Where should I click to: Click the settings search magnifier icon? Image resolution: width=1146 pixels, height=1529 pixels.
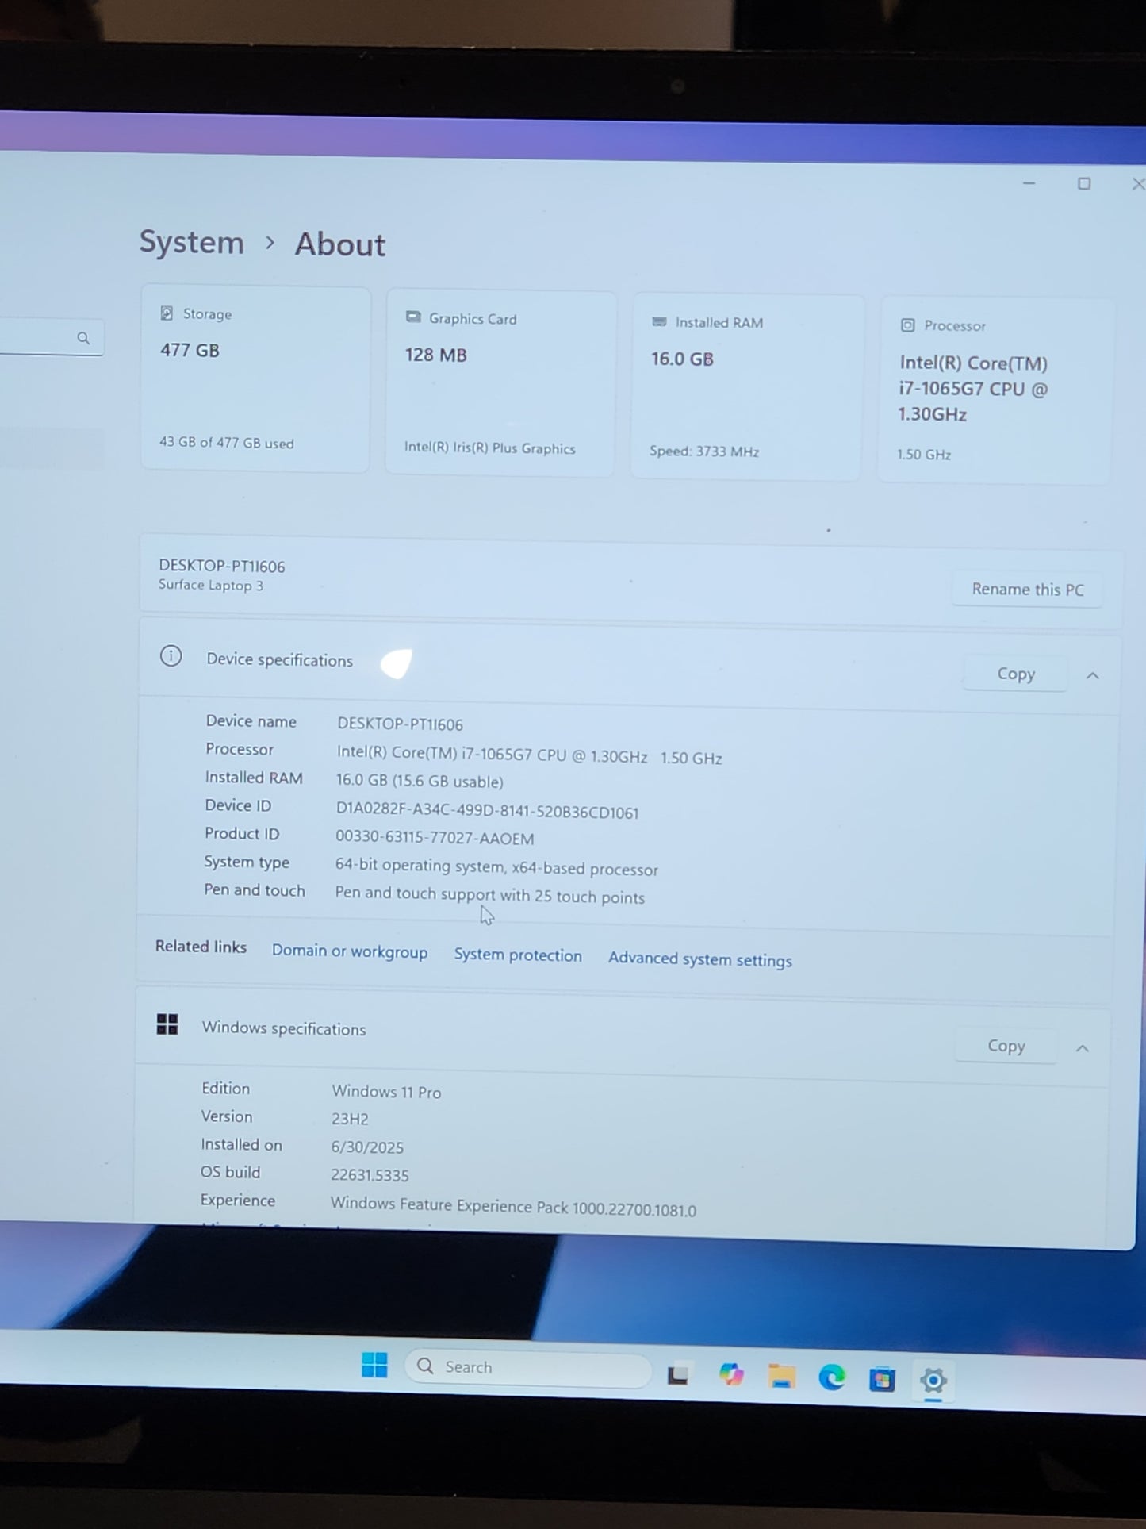83,338
